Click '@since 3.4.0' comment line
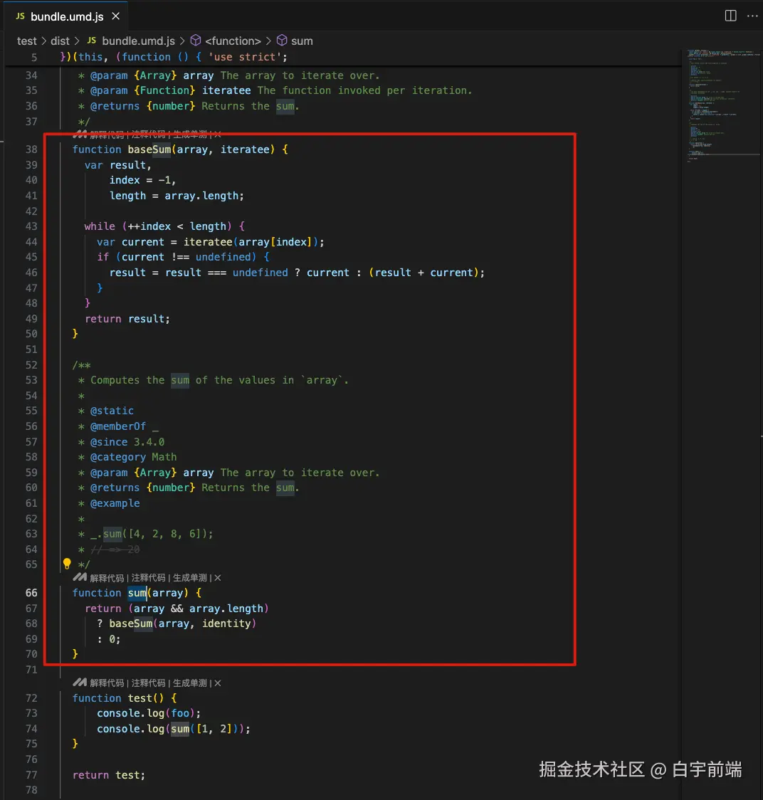Viewport: 763px width, 800px height. tap(127, 442)
